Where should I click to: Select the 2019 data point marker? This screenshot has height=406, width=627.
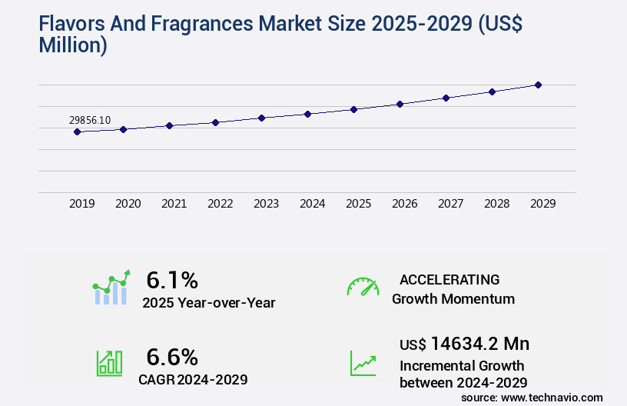click(x=77, y=131)
